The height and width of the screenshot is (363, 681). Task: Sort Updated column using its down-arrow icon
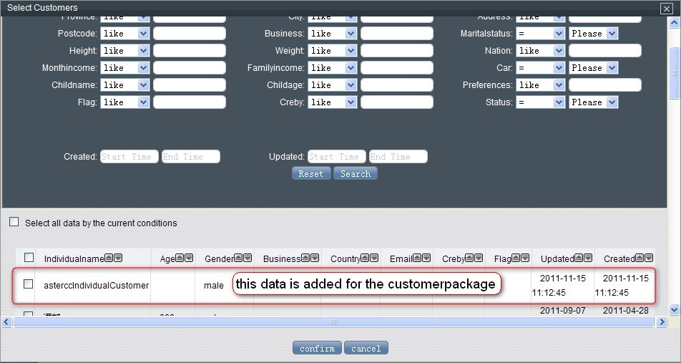tap(588, 258)
